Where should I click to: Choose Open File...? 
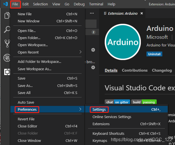(47, 31)
